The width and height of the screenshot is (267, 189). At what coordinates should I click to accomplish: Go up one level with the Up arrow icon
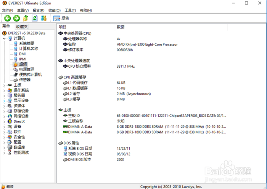coord(26,18)
